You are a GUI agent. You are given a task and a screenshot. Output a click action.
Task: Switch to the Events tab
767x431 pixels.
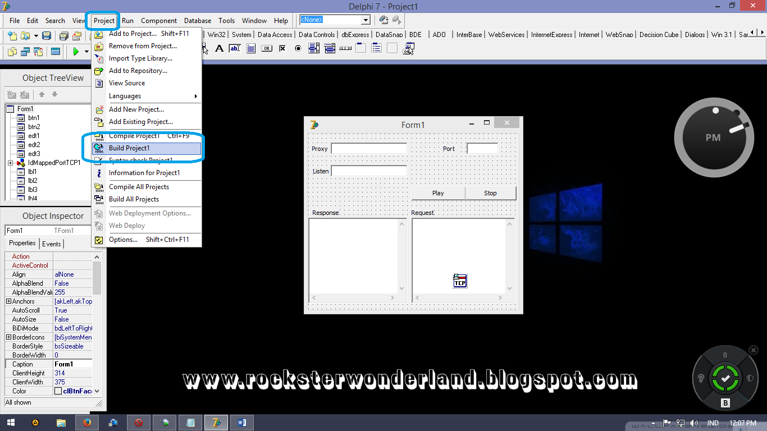[52, 244]
